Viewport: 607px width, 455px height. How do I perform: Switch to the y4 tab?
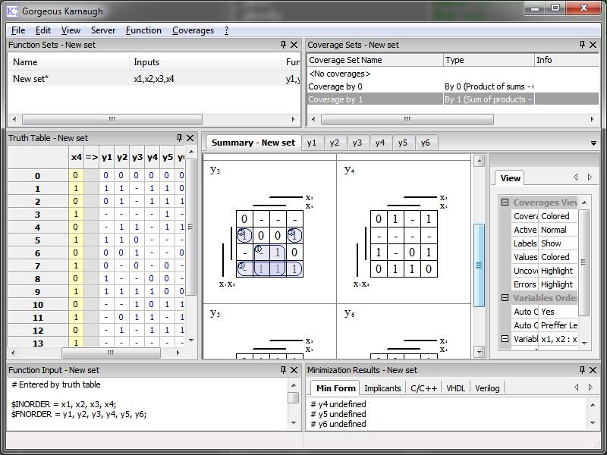point(380,143)
